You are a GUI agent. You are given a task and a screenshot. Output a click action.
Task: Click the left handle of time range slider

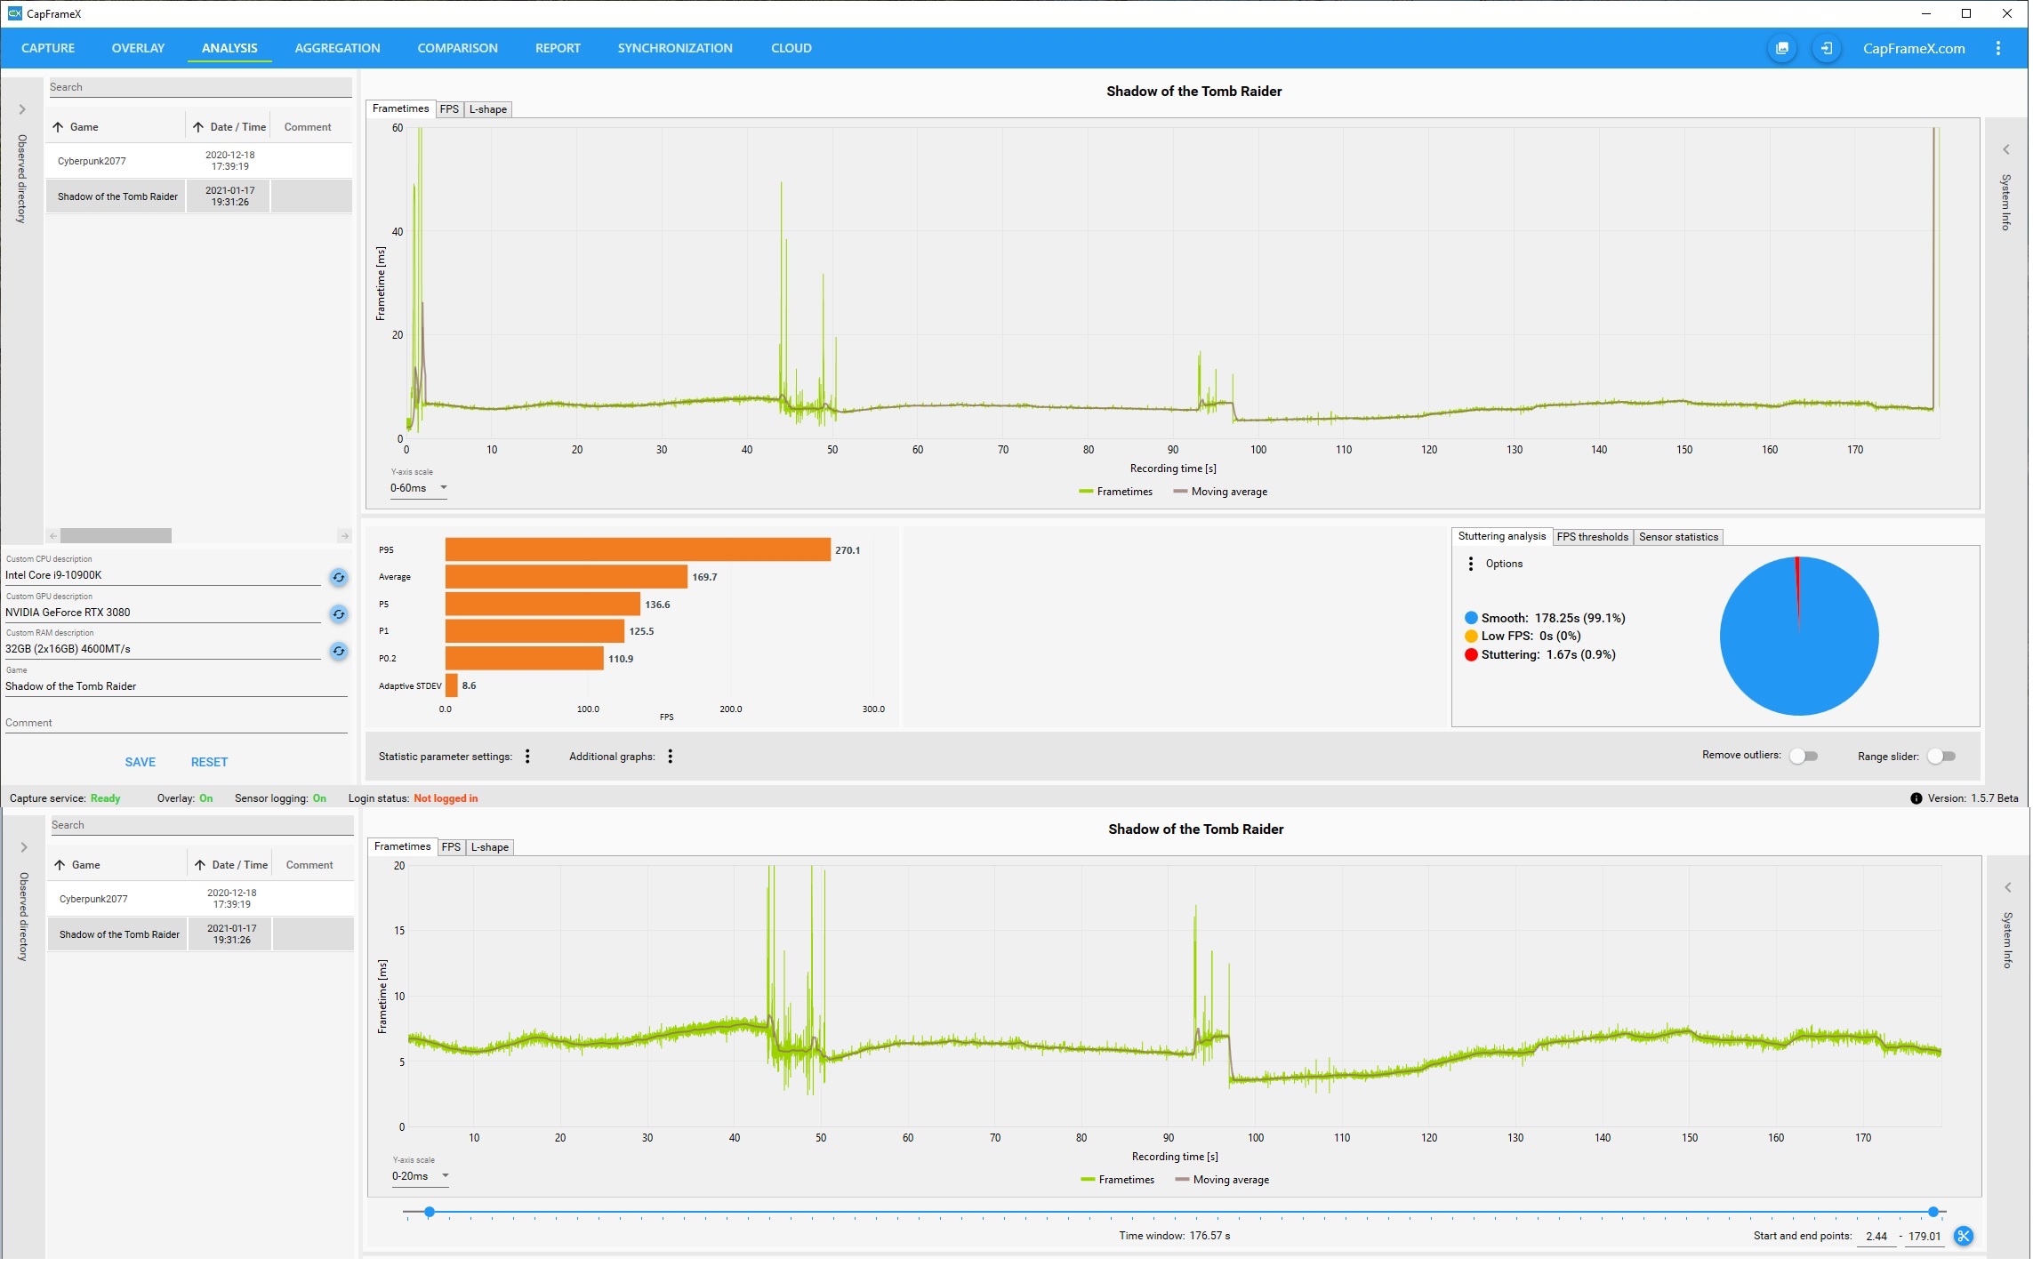(x=430, y=1214)
